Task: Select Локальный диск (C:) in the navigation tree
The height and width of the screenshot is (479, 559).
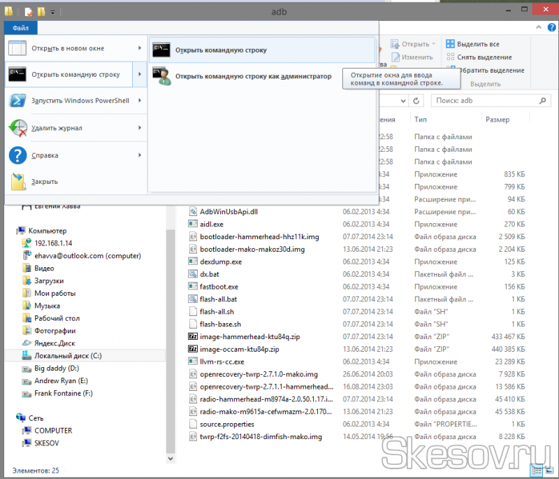Action: [x=68, y=356]
